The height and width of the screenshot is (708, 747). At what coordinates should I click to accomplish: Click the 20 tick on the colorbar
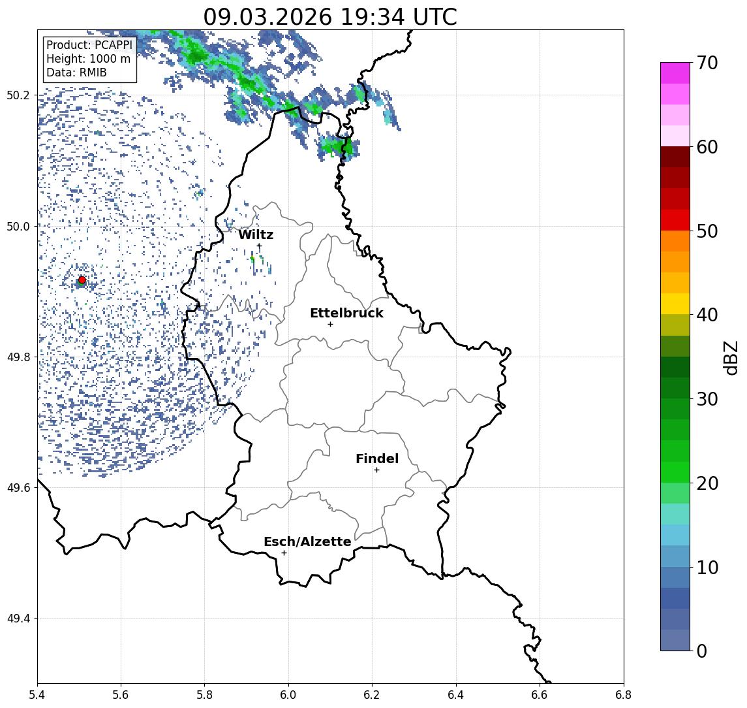(707, 483)
